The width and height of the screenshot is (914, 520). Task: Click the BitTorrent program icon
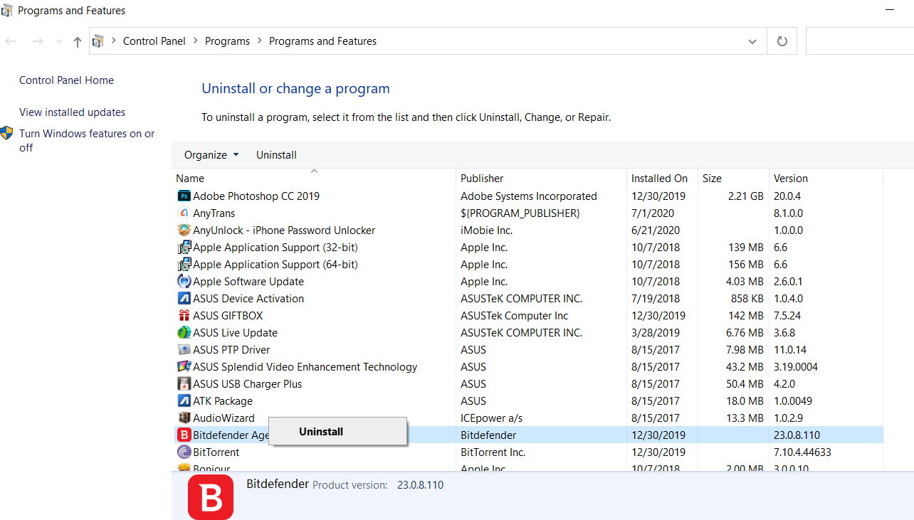click(184, 452)
